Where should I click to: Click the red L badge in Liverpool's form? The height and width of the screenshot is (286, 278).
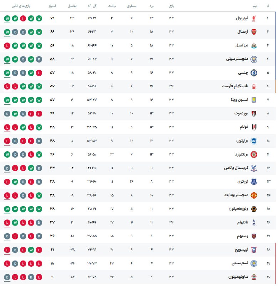pyautogui.click(x=23, y=18)
